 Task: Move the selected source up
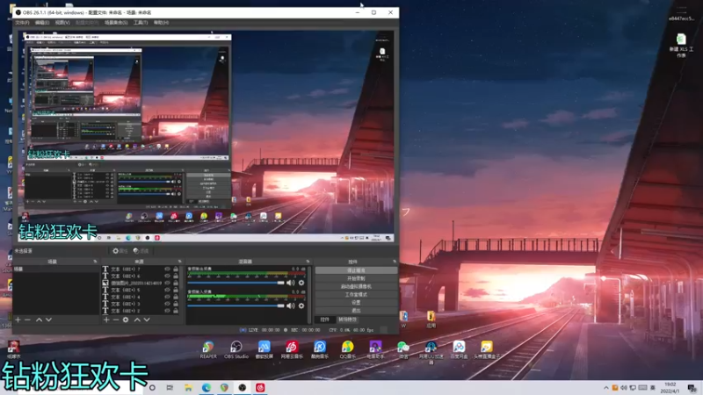click(137, 320)
